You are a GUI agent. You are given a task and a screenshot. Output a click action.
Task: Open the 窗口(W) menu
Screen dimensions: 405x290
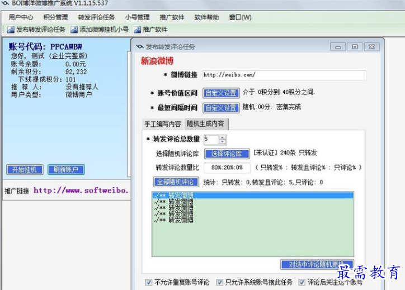click(240, 17)
